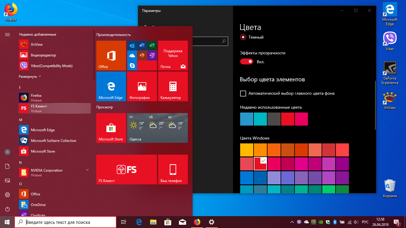Expand the NVIDIA Corporation folder
The width and height of the screenshot is (406, 228).
tap(55, 172)
